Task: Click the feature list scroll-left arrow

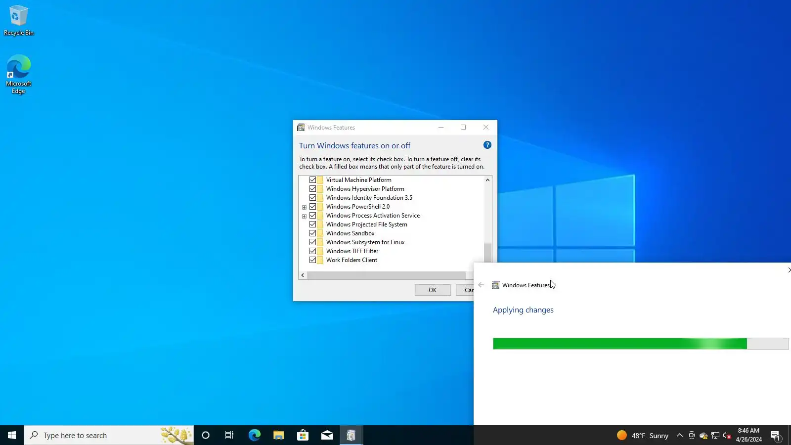Action: click(x=303, y=275)
